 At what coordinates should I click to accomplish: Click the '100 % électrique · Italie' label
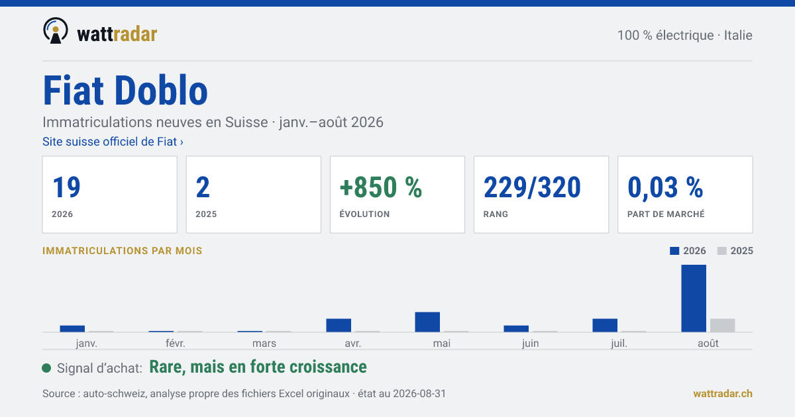pyautogui.click(x=685, y=35)
